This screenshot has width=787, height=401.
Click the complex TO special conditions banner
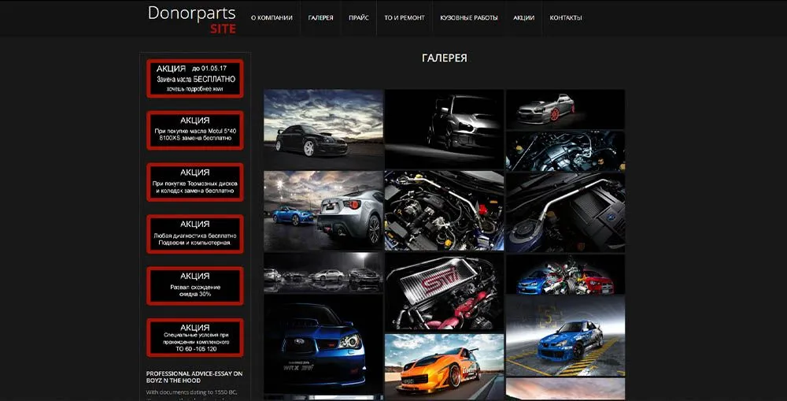tap(194, 337)
